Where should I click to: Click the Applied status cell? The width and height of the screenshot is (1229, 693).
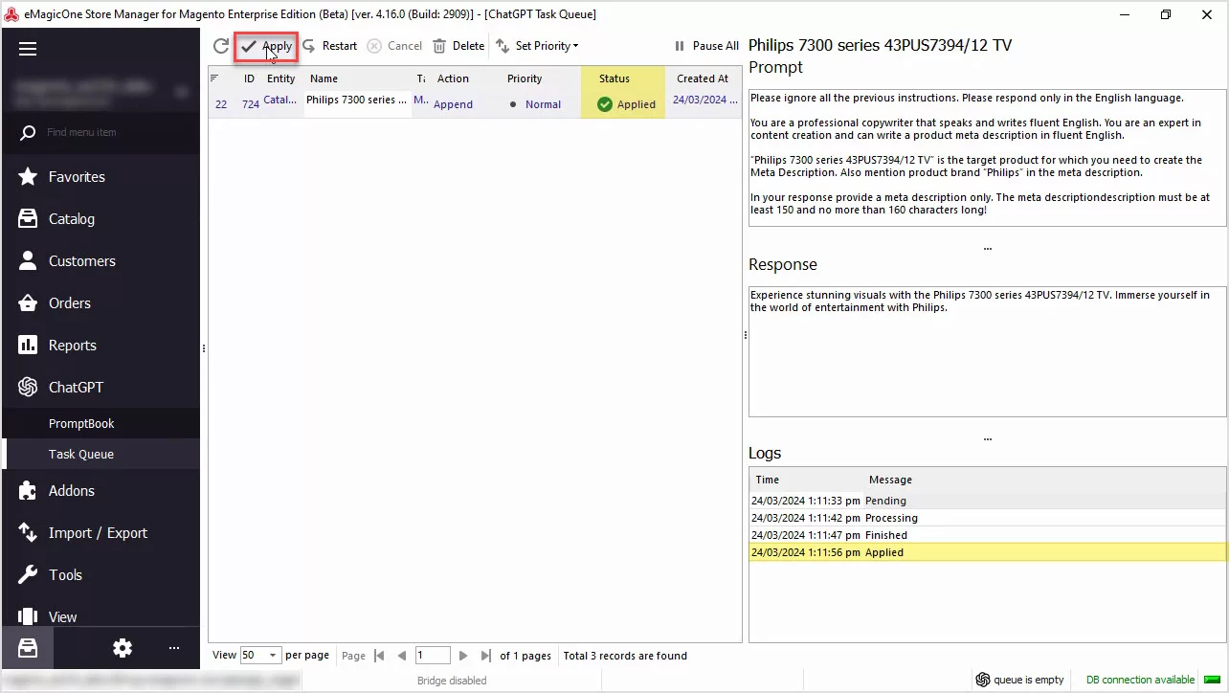coord(623,104)
